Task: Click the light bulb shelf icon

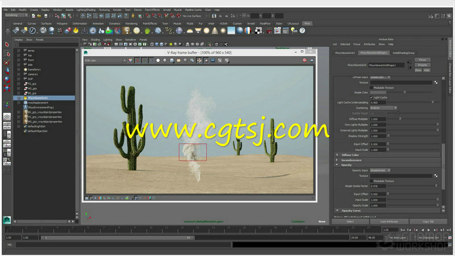Action: 294,31
